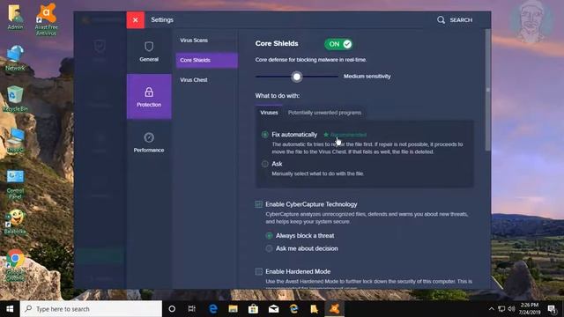
Task: Launch Avast Free Antivirus desktop shortcut
Action: tap(46, 19)
